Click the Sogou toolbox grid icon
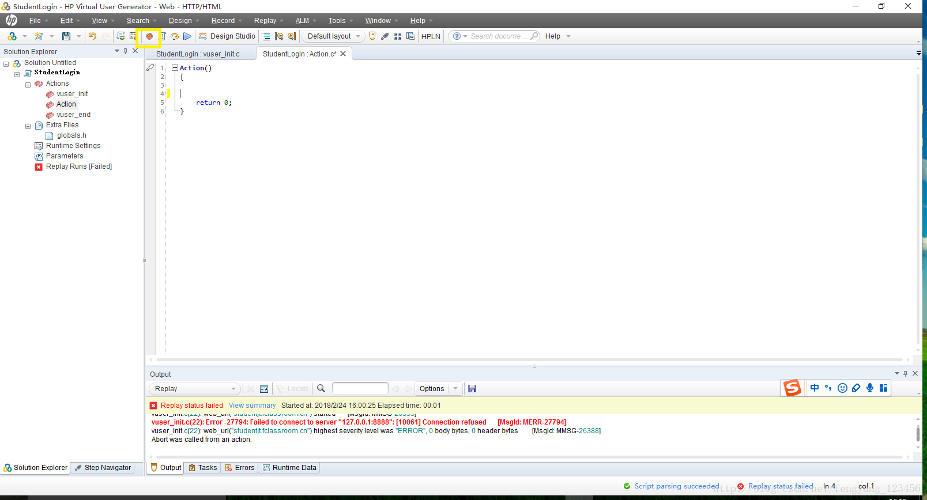Viewport: 927px width, 500px height. pos(883,388)
